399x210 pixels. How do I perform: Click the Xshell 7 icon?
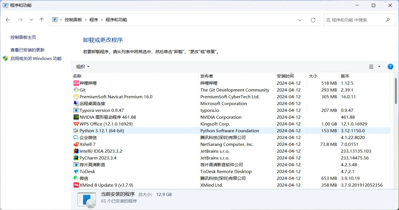point(76,144)
